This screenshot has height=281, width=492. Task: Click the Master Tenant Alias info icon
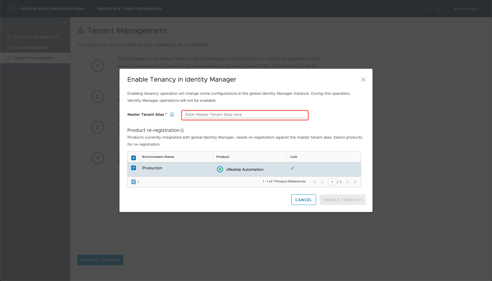click(172, 115)
